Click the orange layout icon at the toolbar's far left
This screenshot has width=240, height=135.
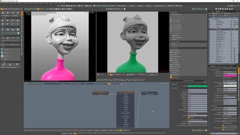tap(1, 9)
